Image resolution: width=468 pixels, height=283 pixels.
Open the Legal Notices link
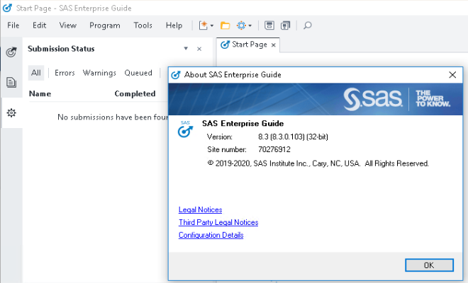pos(200,210)
